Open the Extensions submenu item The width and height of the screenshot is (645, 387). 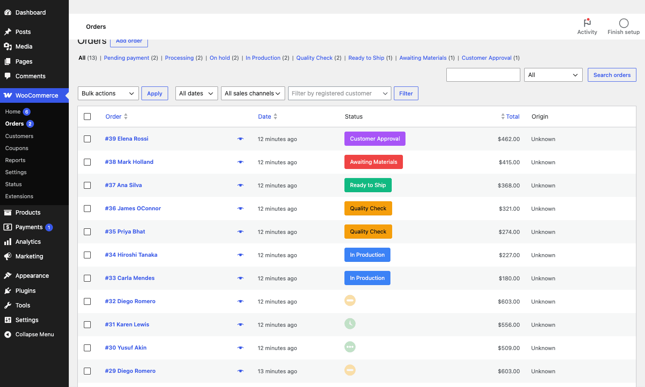19,196
